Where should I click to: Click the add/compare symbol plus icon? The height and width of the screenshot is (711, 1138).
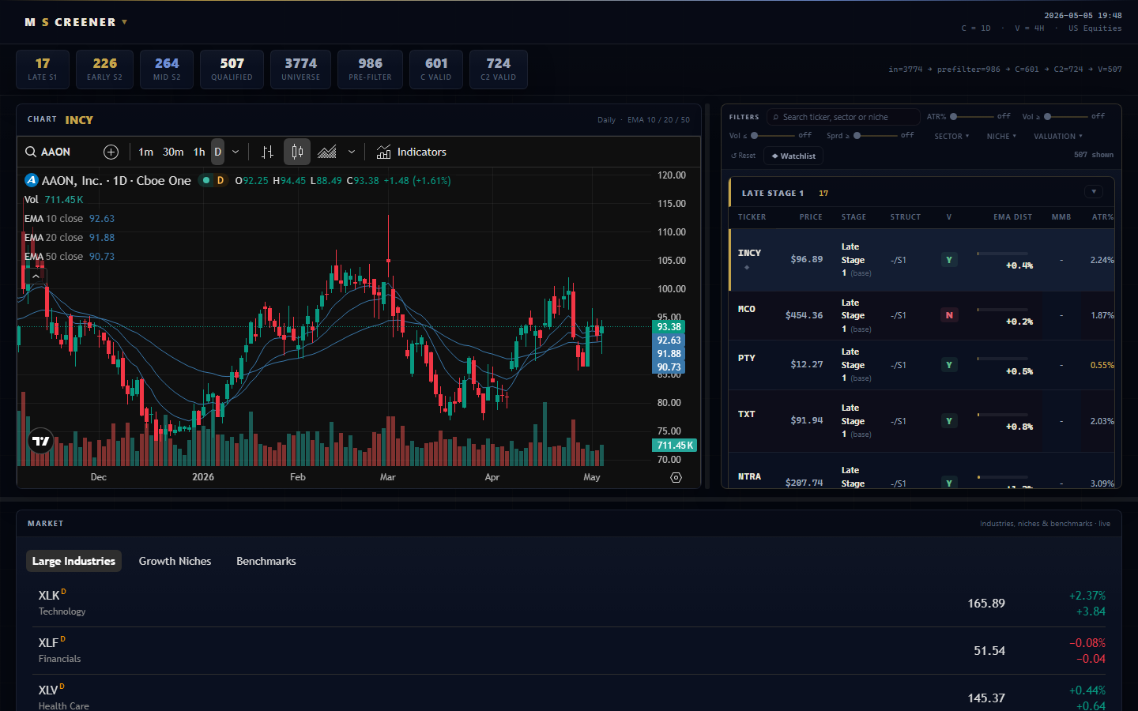(x=111, y=152)
